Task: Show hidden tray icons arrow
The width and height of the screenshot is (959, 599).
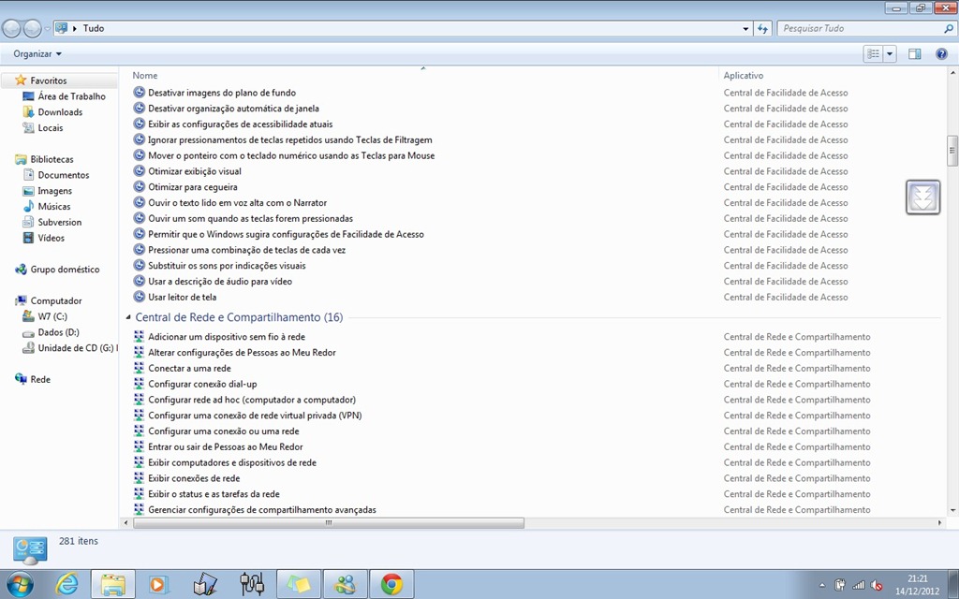Action: [822, 585]
